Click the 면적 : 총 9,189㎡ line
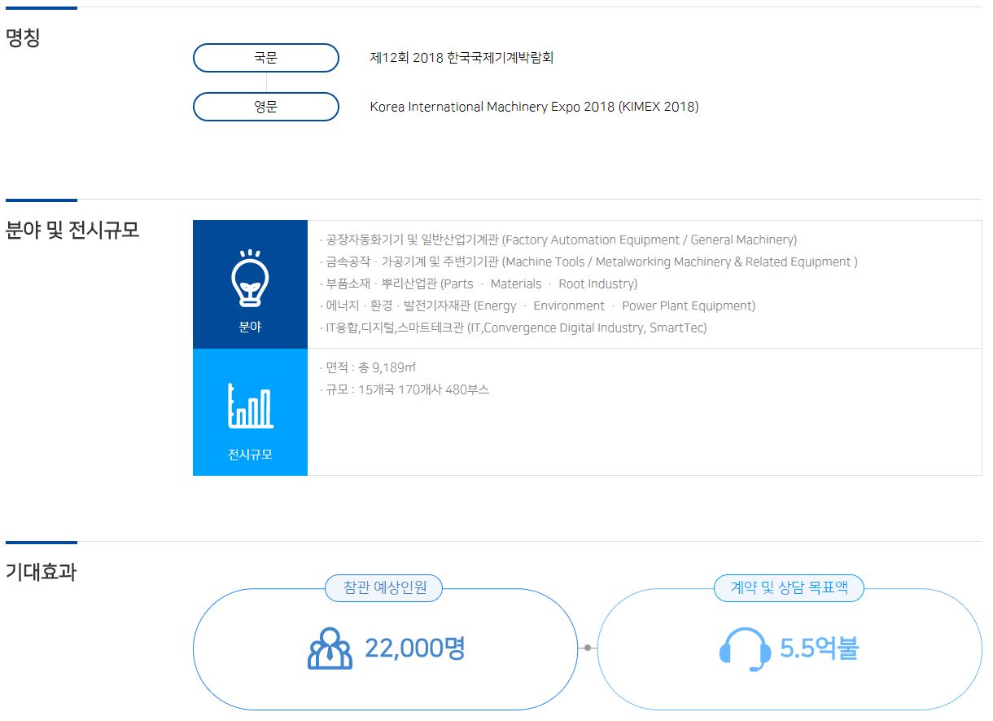The image size is (993, 721). [x=369, y=367]
